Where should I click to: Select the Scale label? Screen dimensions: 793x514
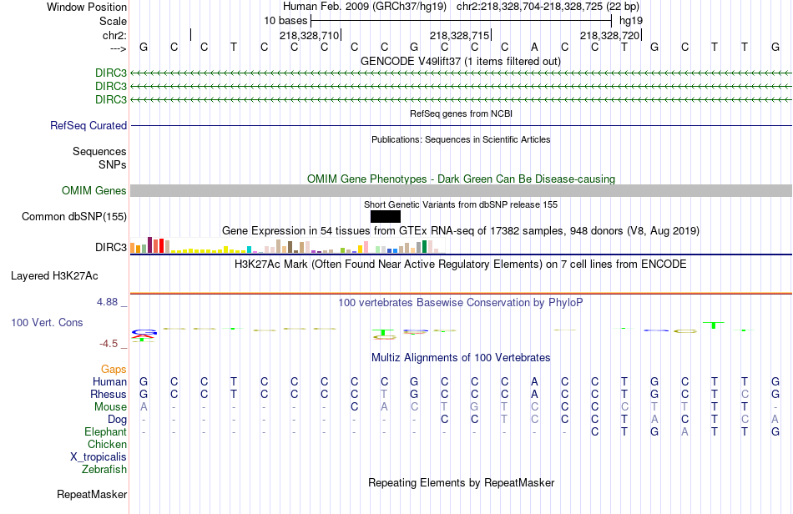[113, 21]
